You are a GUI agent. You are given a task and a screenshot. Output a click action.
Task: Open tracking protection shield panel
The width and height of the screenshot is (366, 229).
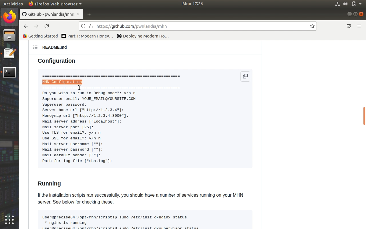[x=83, y=26]
